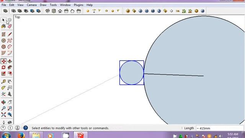
Task: Activate the Pan hand tool
Action: pos(10,102)
